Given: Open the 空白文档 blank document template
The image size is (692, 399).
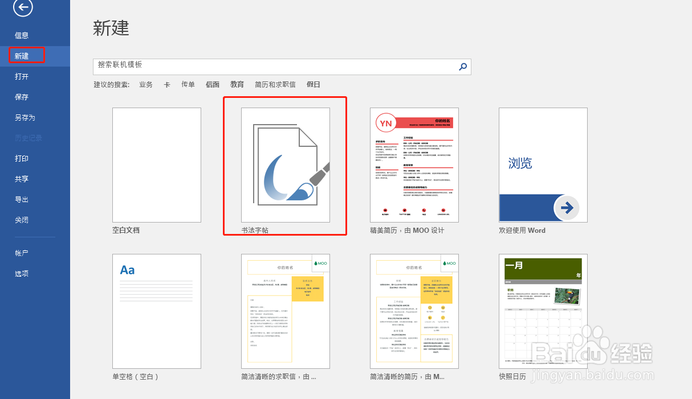Looking at the screenshot, I should 156,164.
